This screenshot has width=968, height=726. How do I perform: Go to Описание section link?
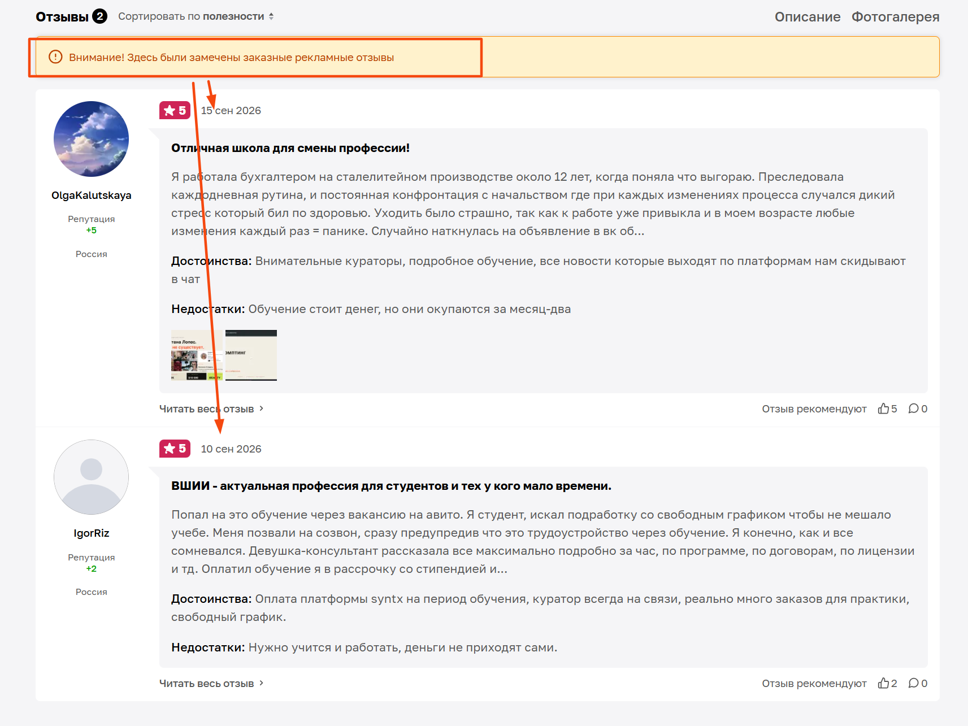[808, 17]
